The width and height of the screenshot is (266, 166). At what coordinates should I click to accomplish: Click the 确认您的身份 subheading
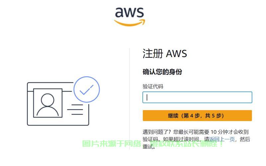point(162,72)
